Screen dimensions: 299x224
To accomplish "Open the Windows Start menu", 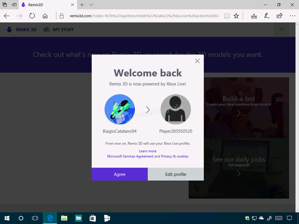I will pyautogui.click(x=7, y=218).
